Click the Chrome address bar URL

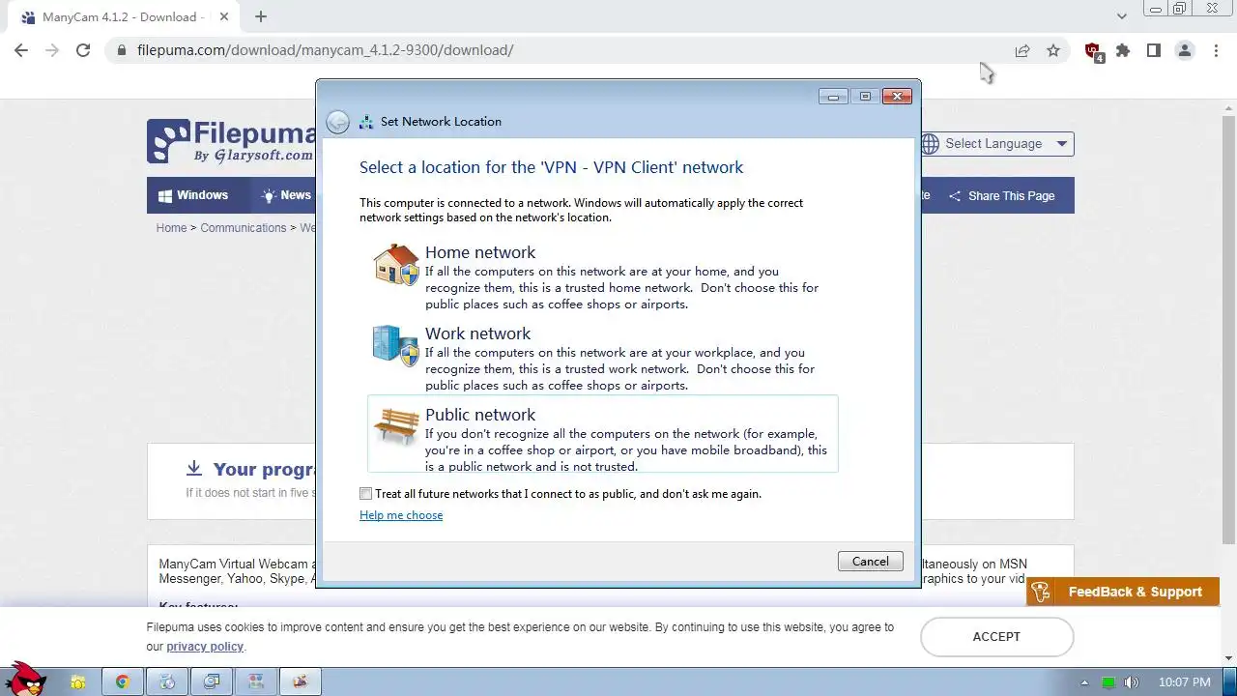326,50
